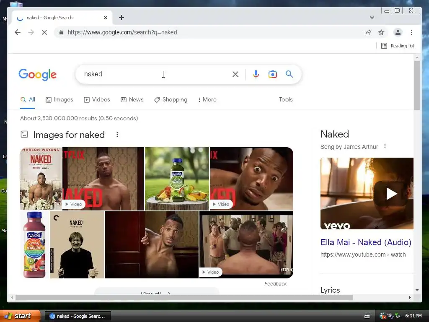Open the Chrome profile avatar menu

pos(398,32)
